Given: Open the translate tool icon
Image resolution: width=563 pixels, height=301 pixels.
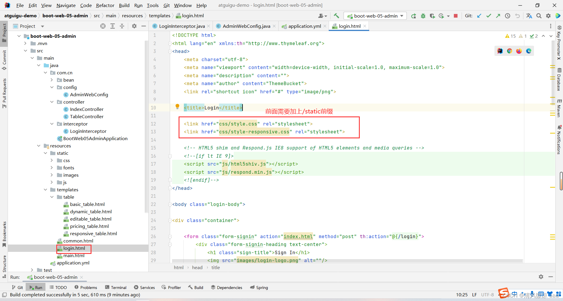Looking at the screenshot, I should 529,16.
